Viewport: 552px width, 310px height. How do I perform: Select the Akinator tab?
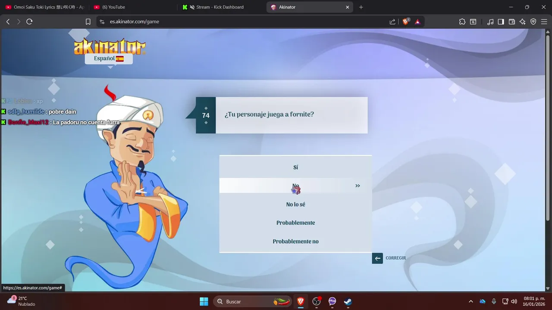310,7
